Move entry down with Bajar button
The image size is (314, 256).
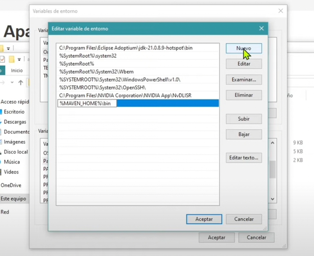tap(244, 134)
